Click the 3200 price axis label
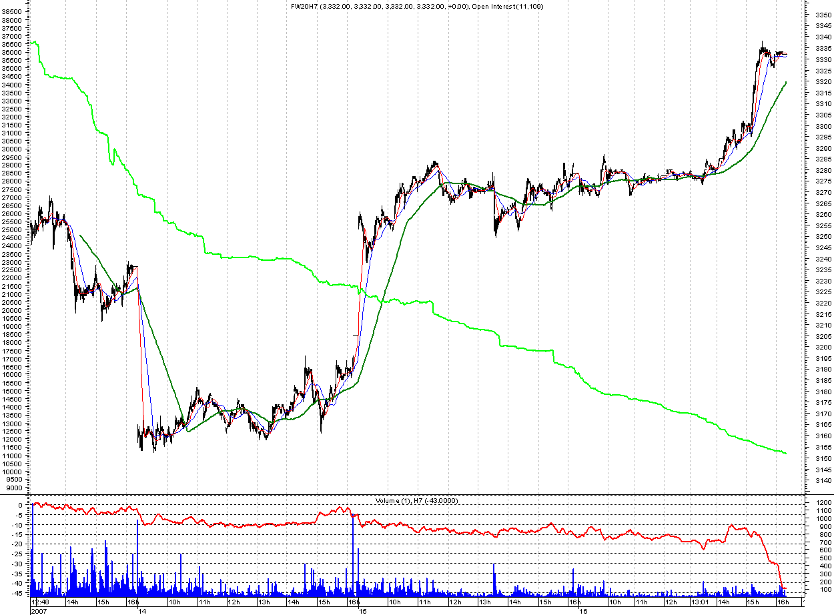Screen dimensions: 834x615 click(823, 347)
